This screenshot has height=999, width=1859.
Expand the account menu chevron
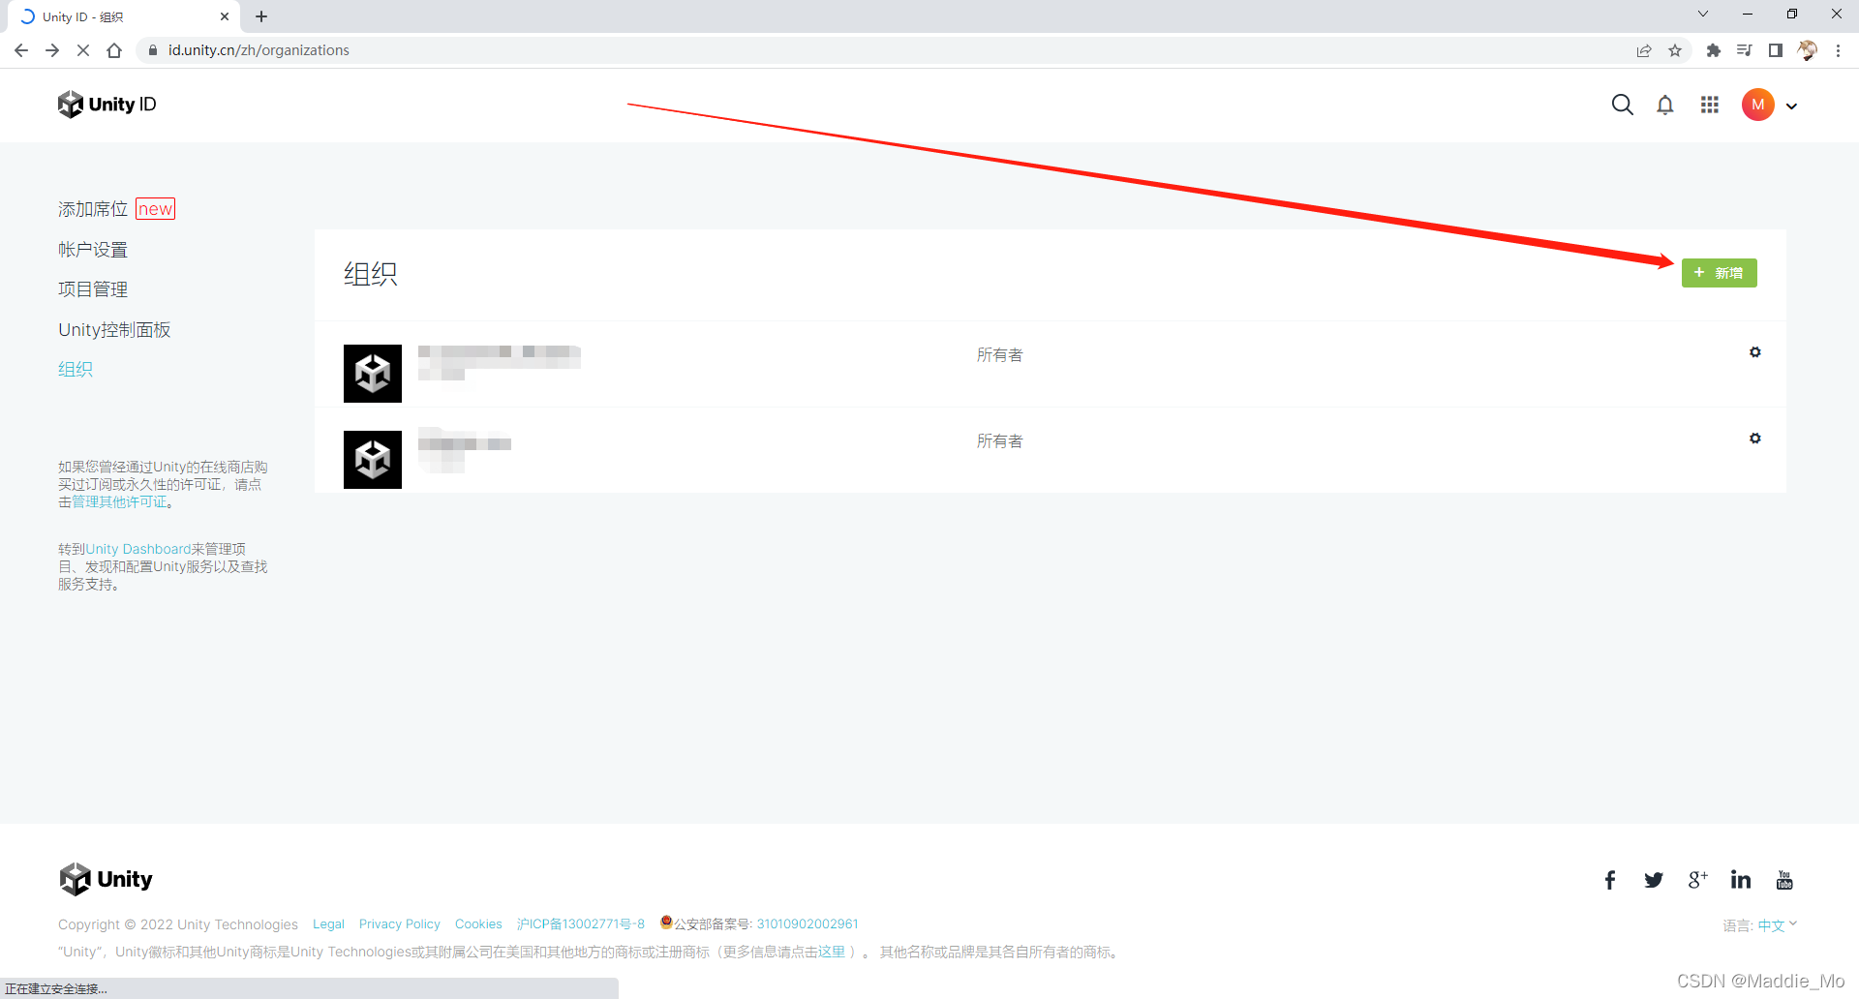pos(1792,106)
